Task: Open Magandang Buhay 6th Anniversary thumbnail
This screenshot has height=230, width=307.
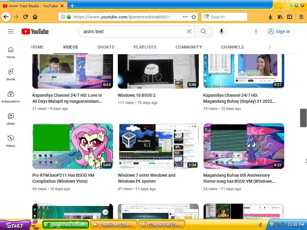Action: pyautogui.click(x=243, y=146)
